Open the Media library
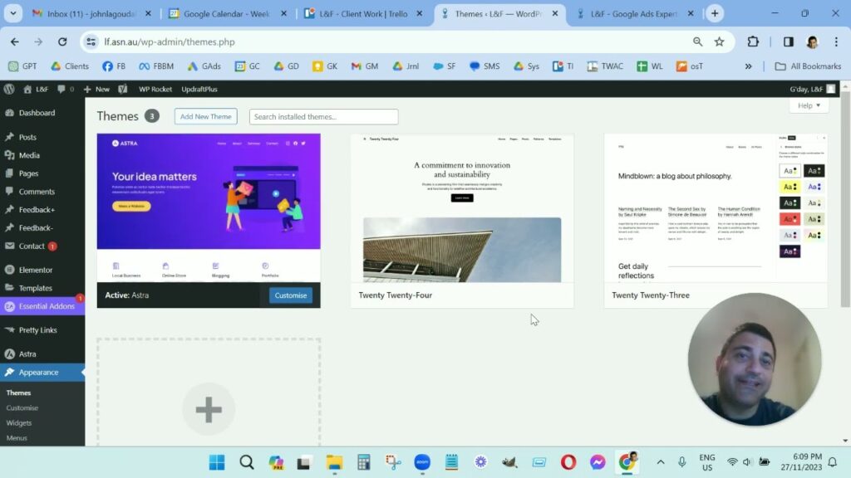The image size is (851, 478). (29, 155)
